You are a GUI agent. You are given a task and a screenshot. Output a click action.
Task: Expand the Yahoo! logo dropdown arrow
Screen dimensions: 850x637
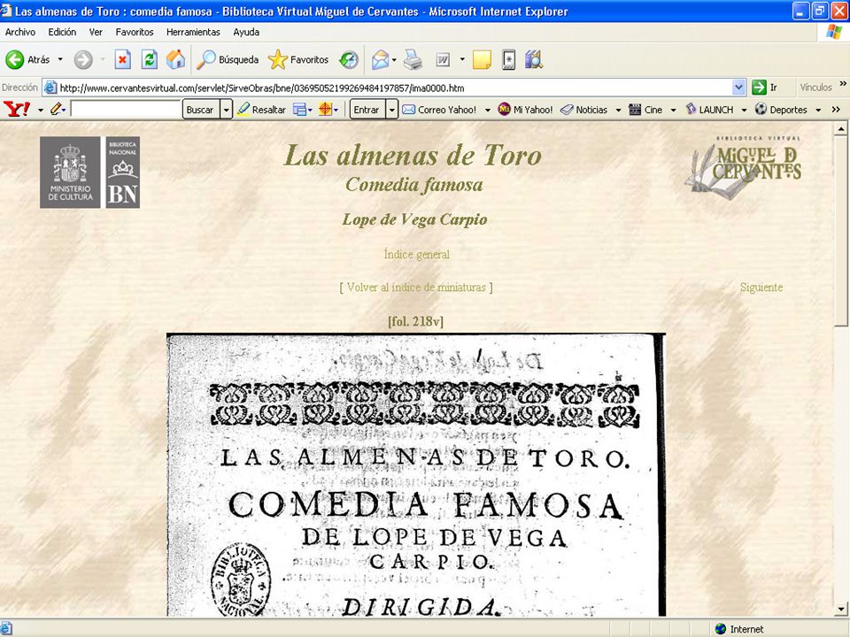click(41, 110)
